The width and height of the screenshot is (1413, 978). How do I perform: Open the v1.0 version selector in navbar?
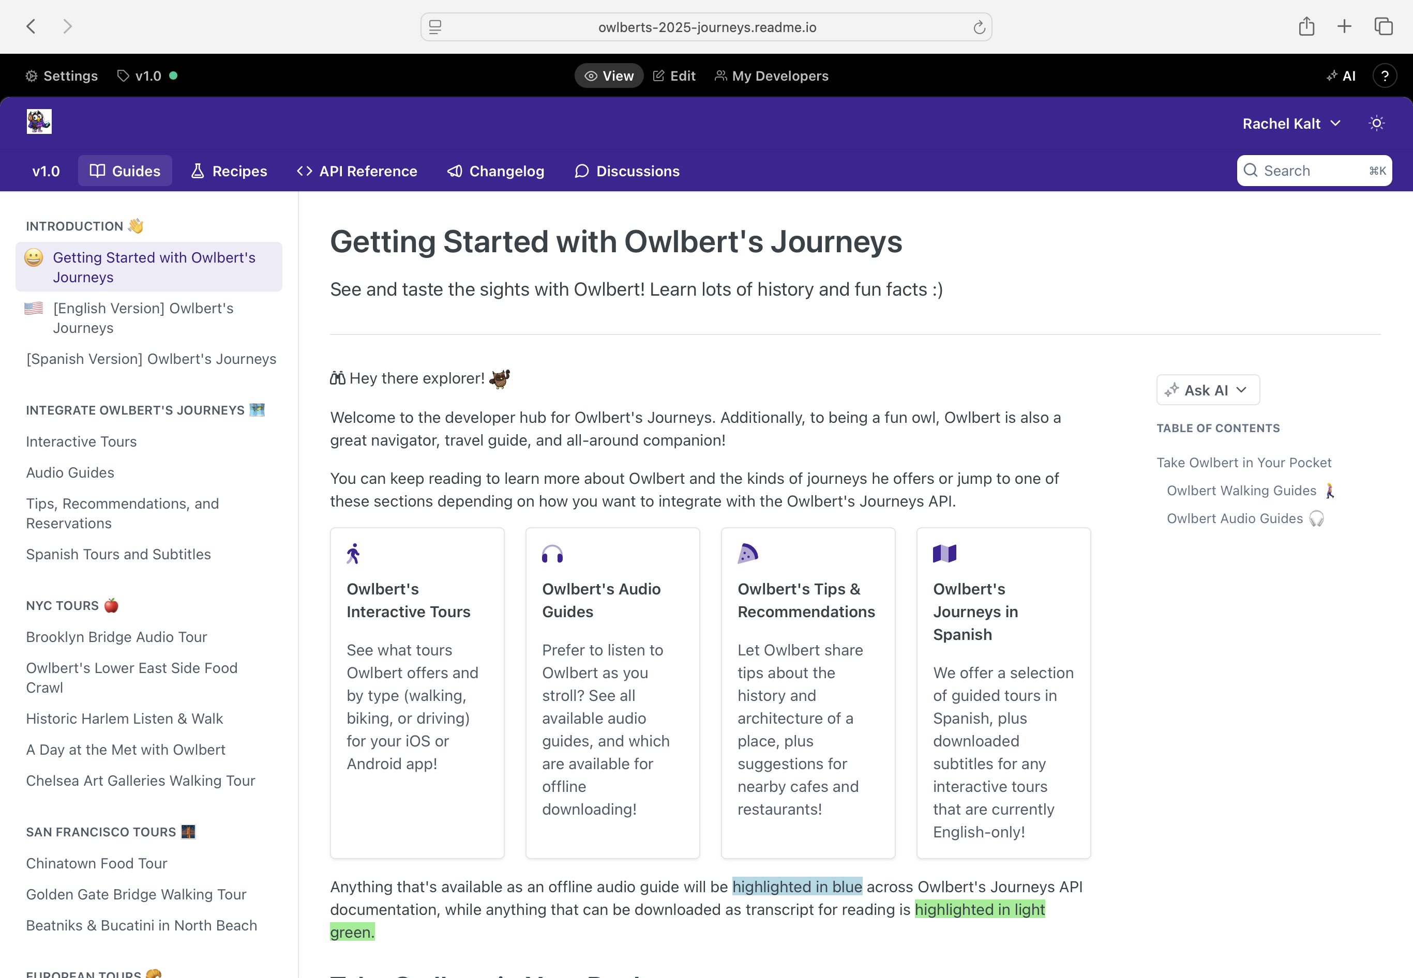(46, 171)
